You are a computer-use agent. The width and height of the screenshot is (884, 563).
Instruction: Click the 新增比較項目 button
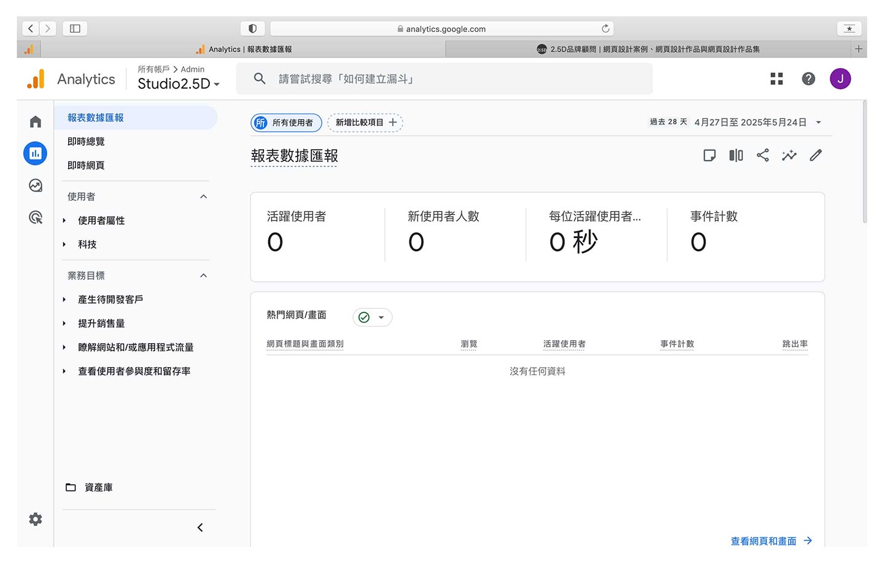(x=365, y=123)
